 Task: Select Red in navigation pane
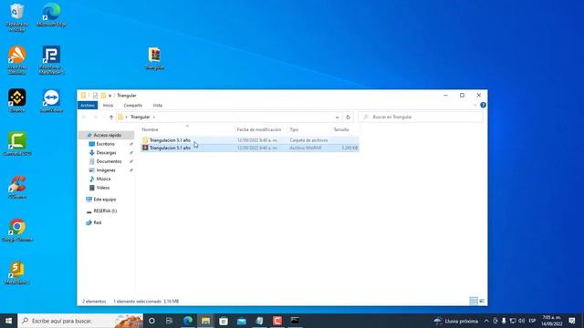[98, 222]
